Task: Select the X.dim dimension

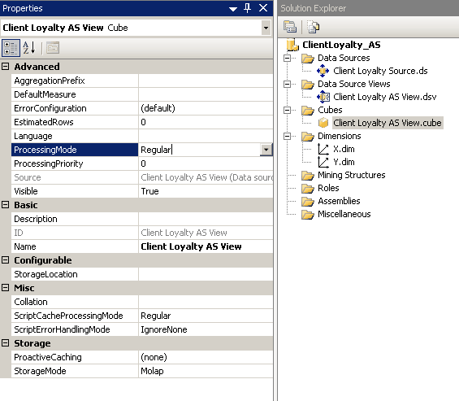Action: click(344, 149)
